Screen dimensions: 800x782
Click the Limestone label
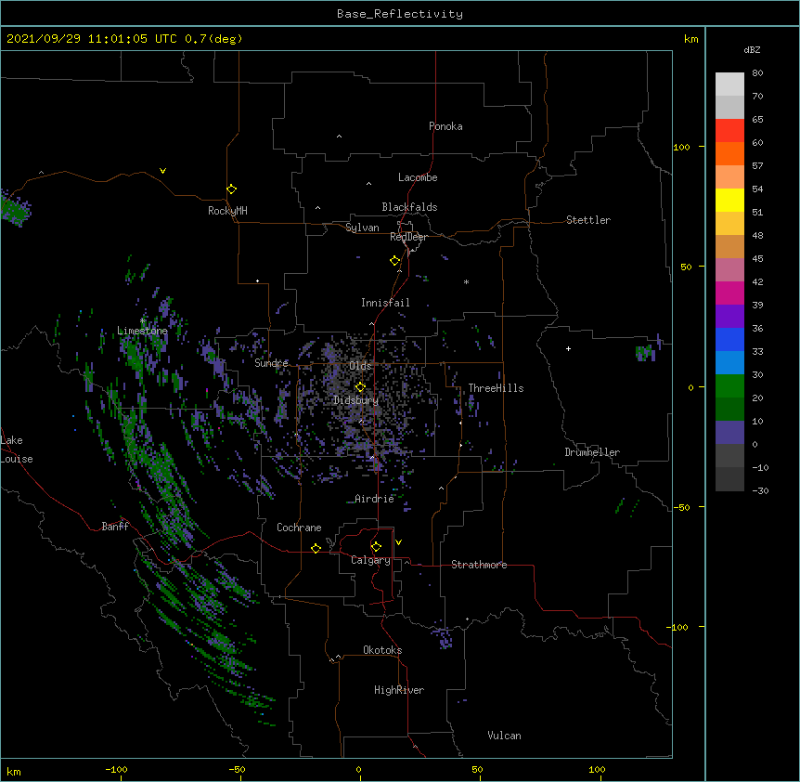click(142, 331)
